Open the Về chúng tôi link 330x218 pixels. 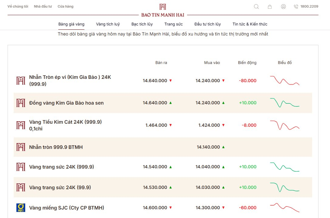18,6
